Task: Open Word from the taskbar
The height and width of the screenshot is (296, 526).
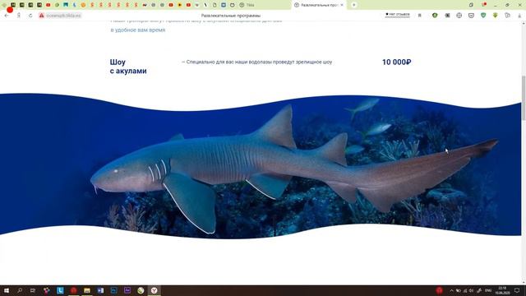Action: [x=100, y=290]
